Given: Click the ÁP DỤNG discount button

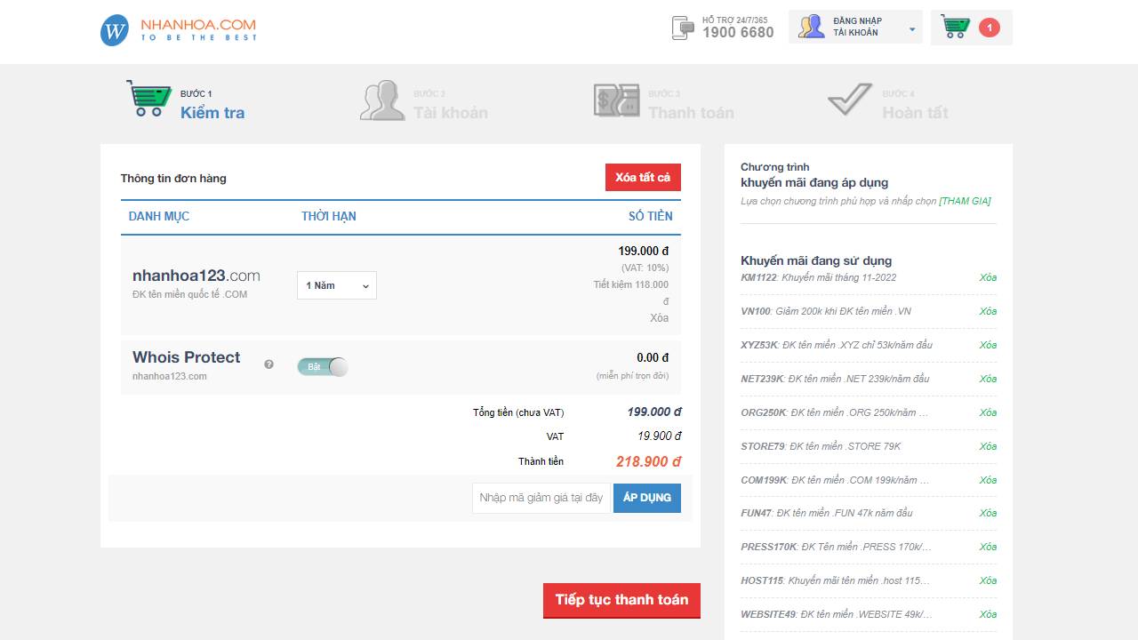Looking at the screenshot, I should [647, 498].
